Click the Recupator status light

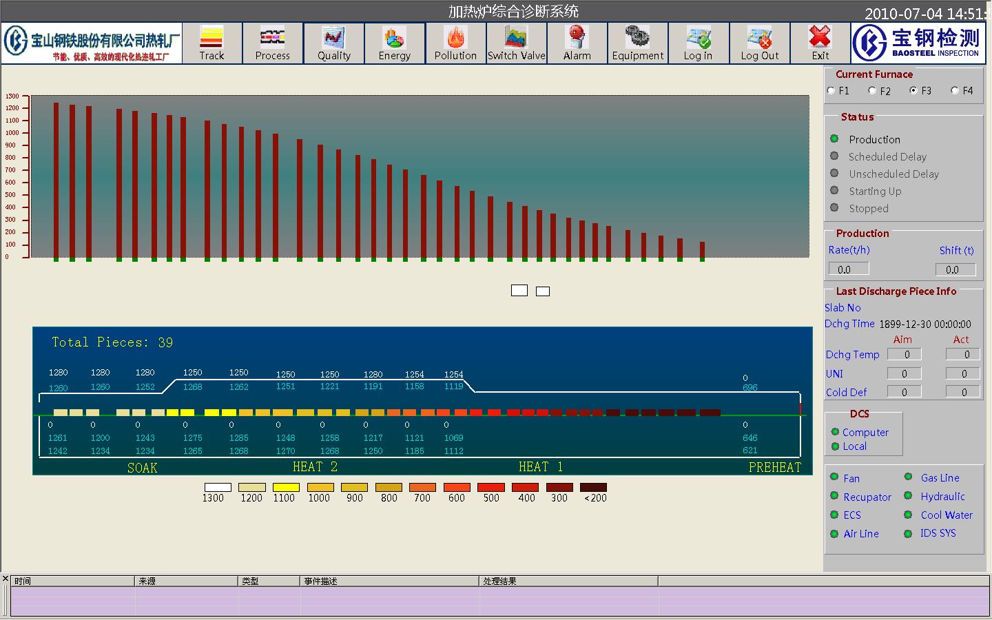pyautogui.click(x=834, y=495)
